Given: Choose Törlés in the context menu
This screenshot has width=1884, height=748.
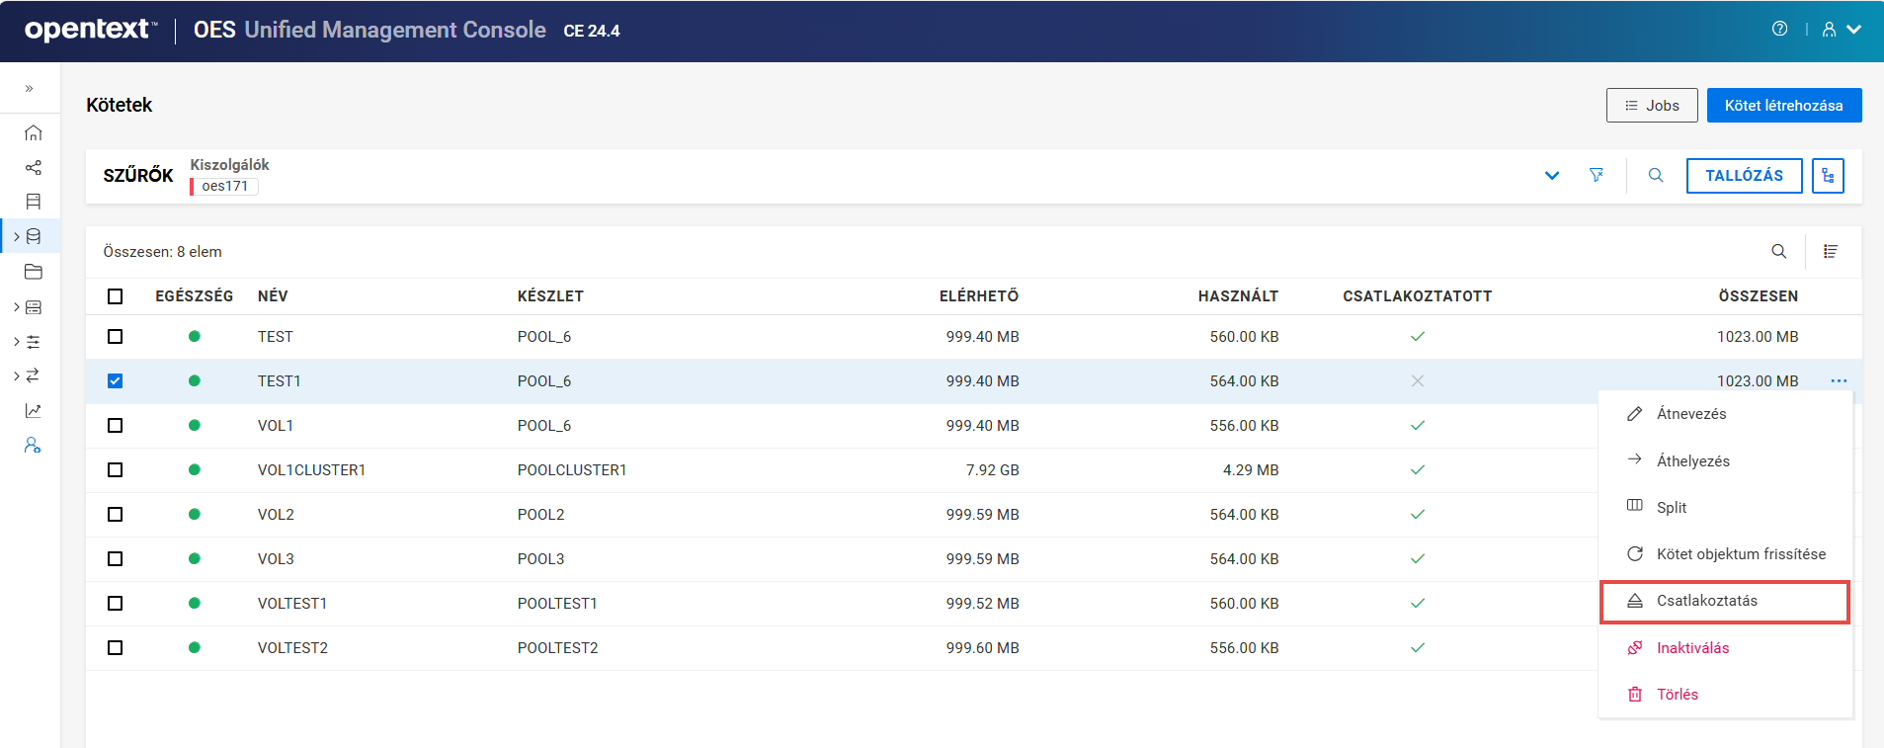Looking at the screenshot, I should pos(1677,695).
